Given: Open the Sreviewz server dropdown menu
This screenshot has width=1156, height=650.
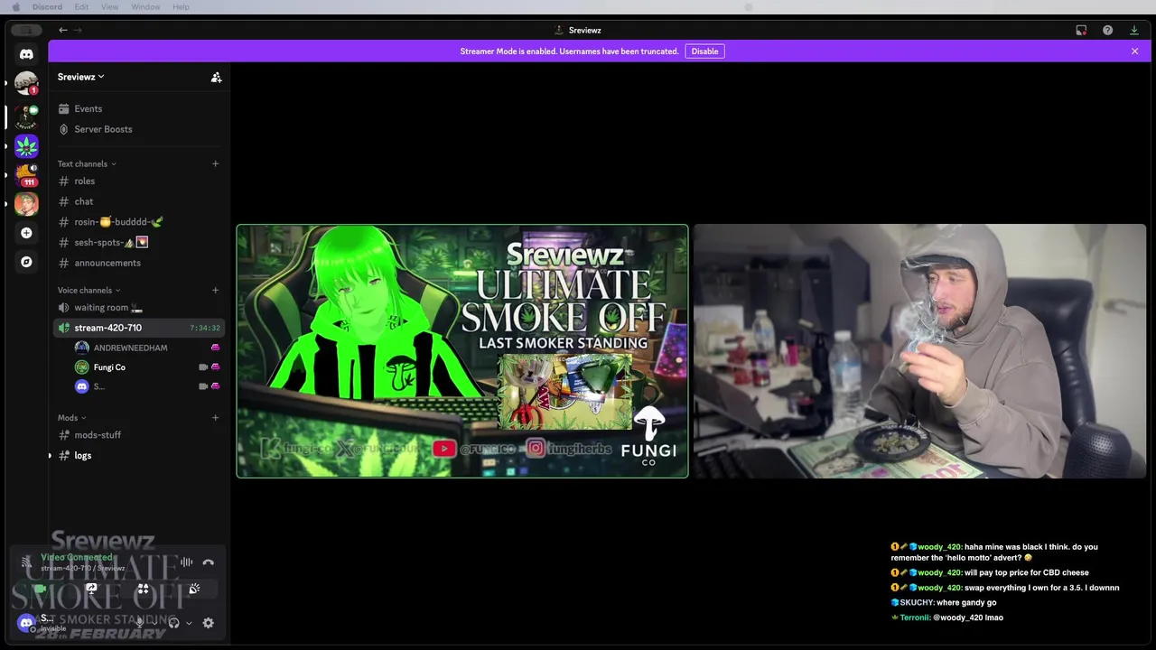Looking at the screenshot, I should coord(81,77).
